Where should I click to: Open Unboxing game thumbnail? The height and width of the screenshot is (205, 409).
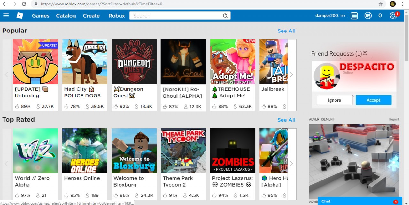click(x=35, y=62)
